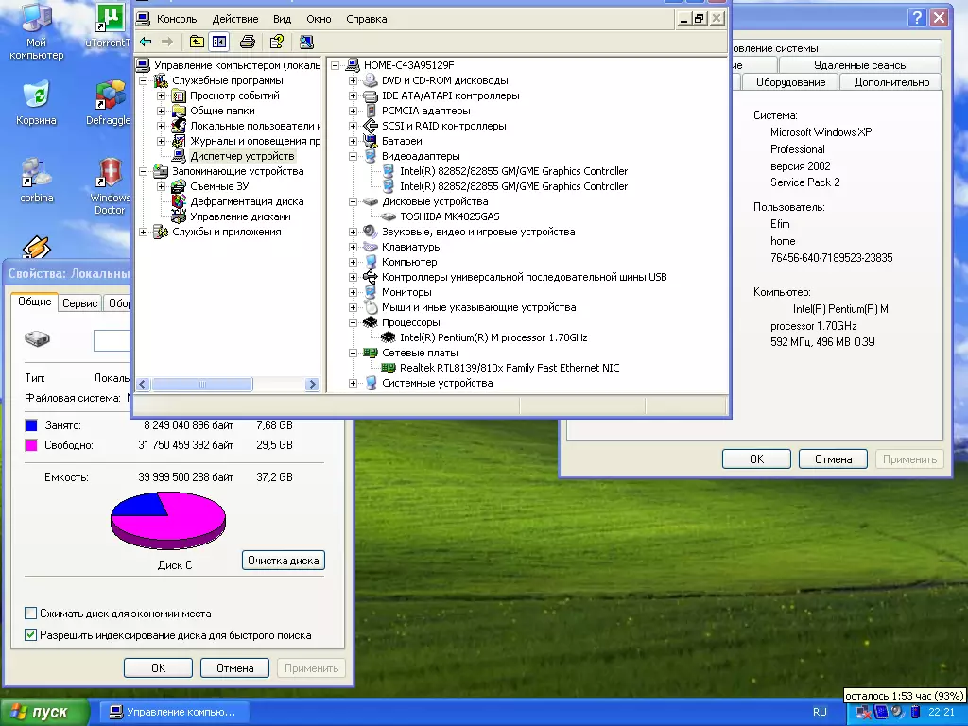Enable Сжимать диск для экономии места checkbox
The width and height of the screenshot is (968, 726).
pyautogui.click(x=29, y=613)
